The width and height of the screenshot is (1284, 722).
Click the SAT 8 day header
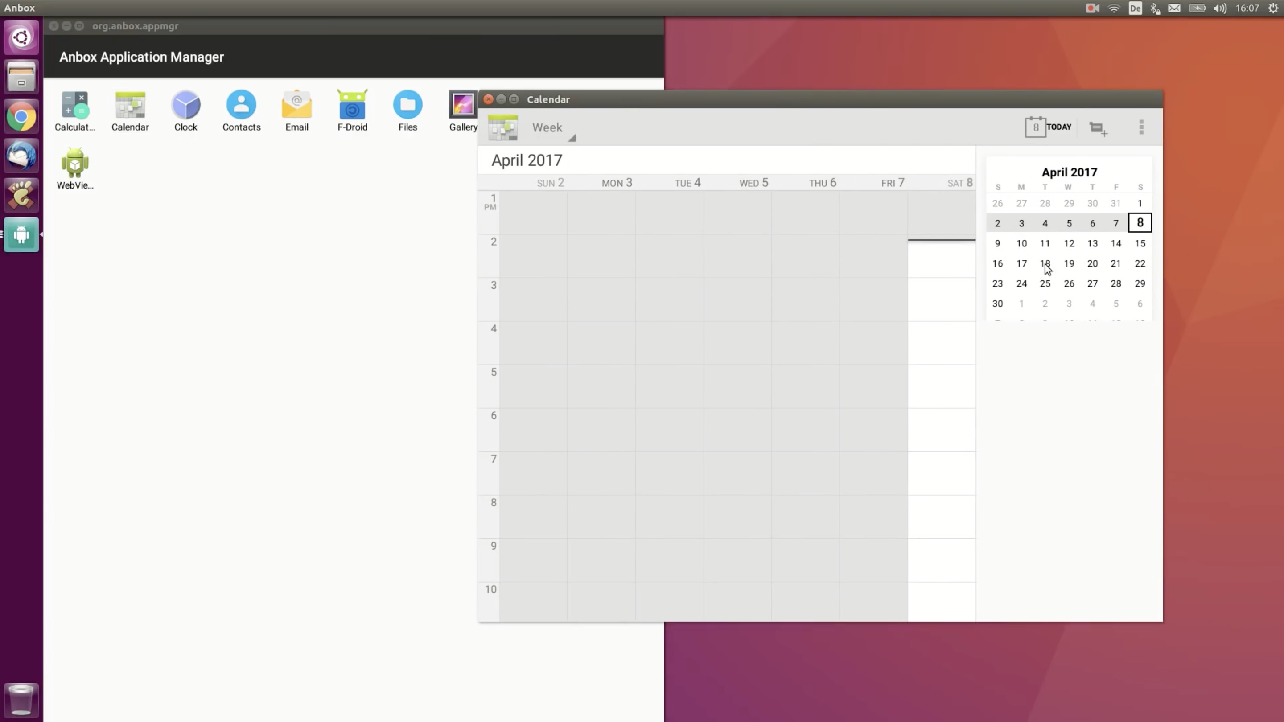click(x=959, y=183)
